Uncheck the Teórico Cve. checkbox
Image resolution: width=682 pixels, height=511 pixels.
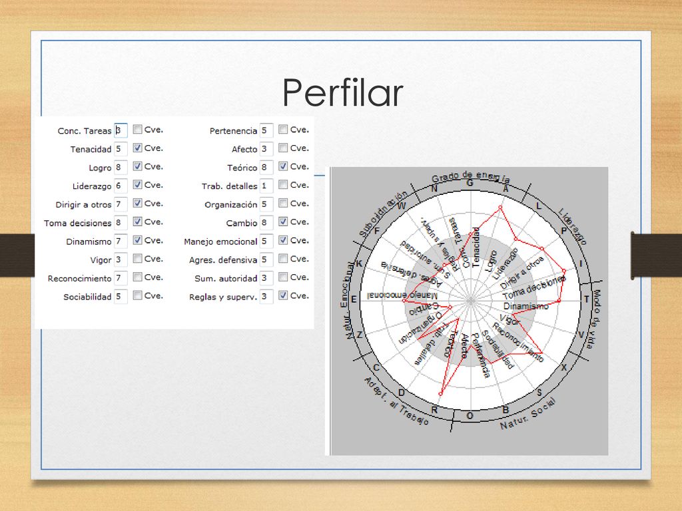pyautogui.click(x=283, y=166)
